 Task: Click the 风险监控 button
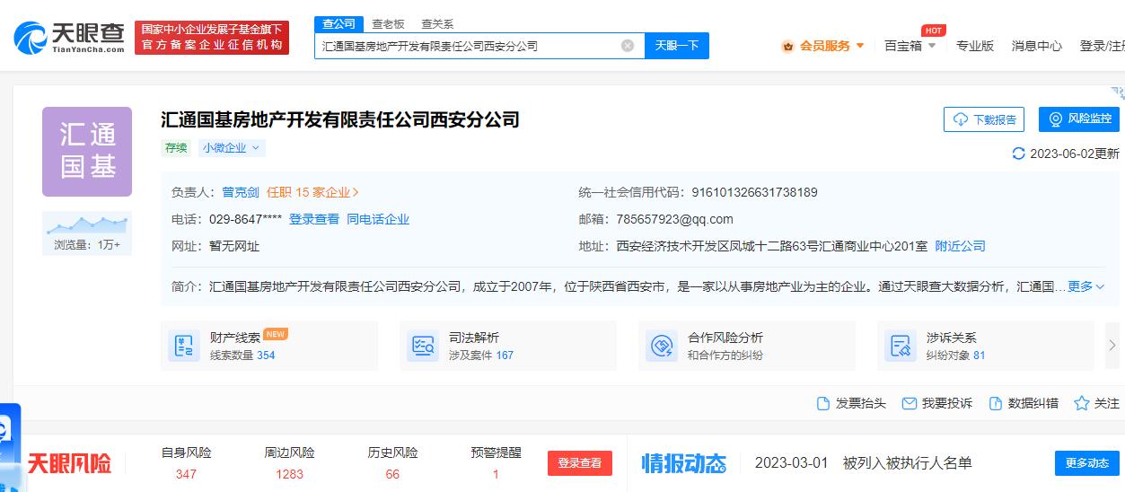click(x=1079, y=119)
